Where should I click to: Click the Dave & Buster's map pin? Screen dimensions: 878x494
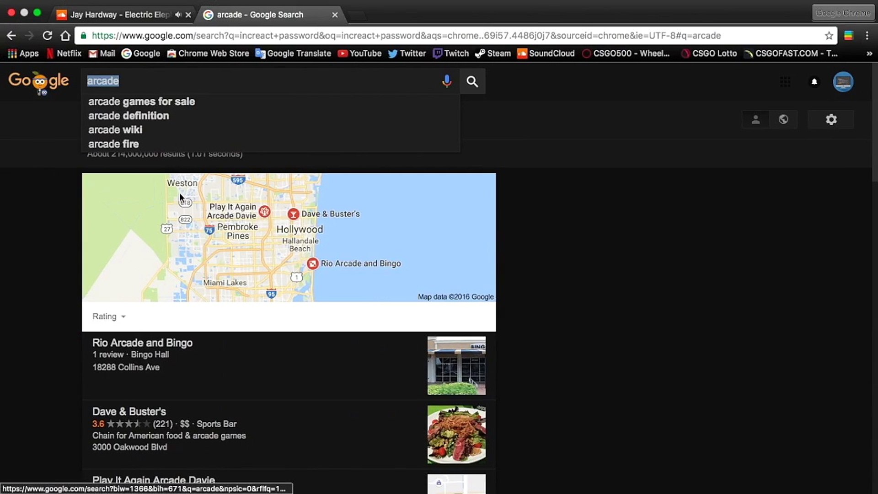click(x=293, y=214)
